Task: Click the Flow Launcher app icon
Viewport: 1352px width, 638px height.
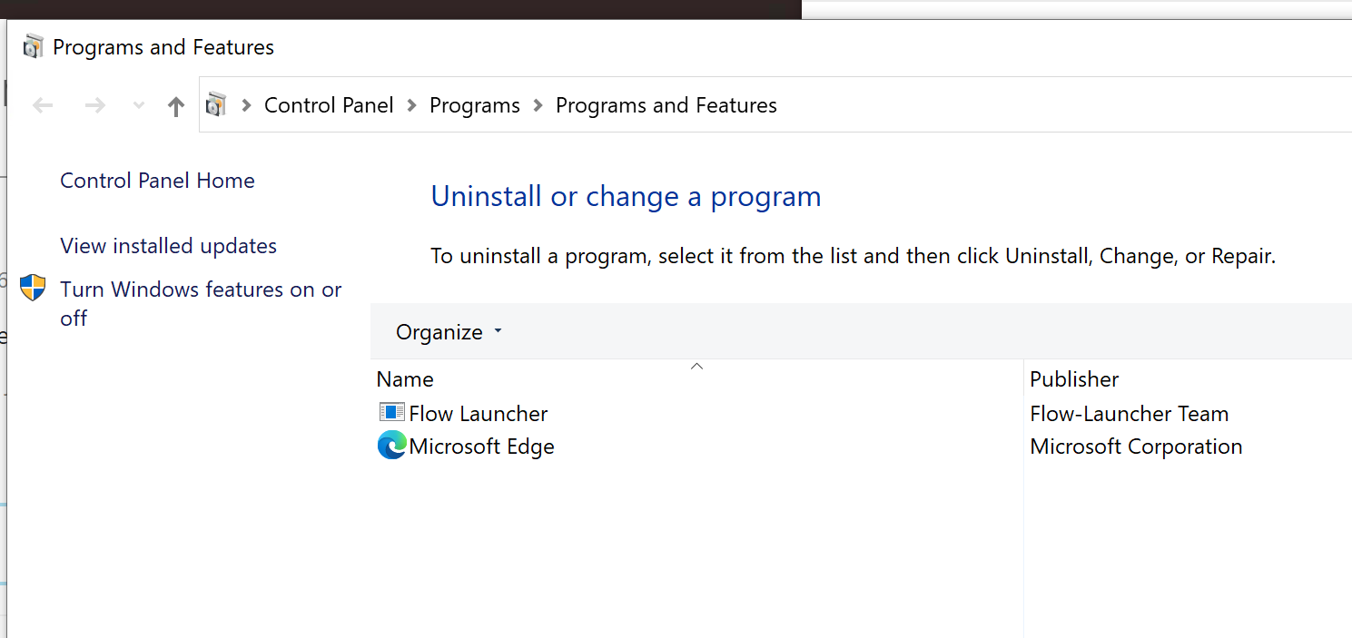Action: click(x=391, y=413)
